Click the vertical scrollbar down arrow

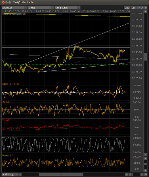click(146, 155)
